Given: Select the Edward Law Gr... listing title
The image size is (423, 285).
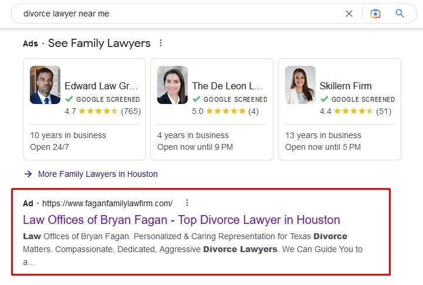Looking at the screenshot, I should point(101,86).
